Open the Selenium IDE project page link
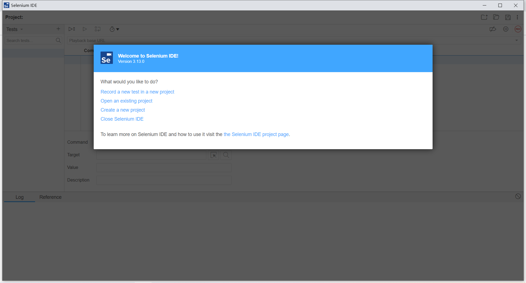The width and height of the screenshot is (526, 283). [256, 134]
